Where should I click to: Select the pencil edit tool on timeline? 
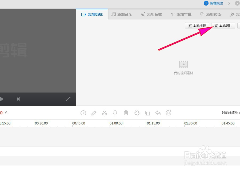[94, 113]
